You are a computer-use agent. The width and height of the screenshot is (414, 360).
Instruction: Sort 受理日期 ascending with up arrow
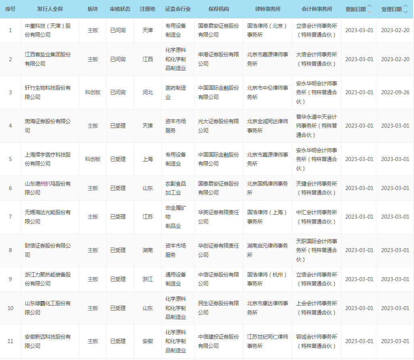click(406, 6)
